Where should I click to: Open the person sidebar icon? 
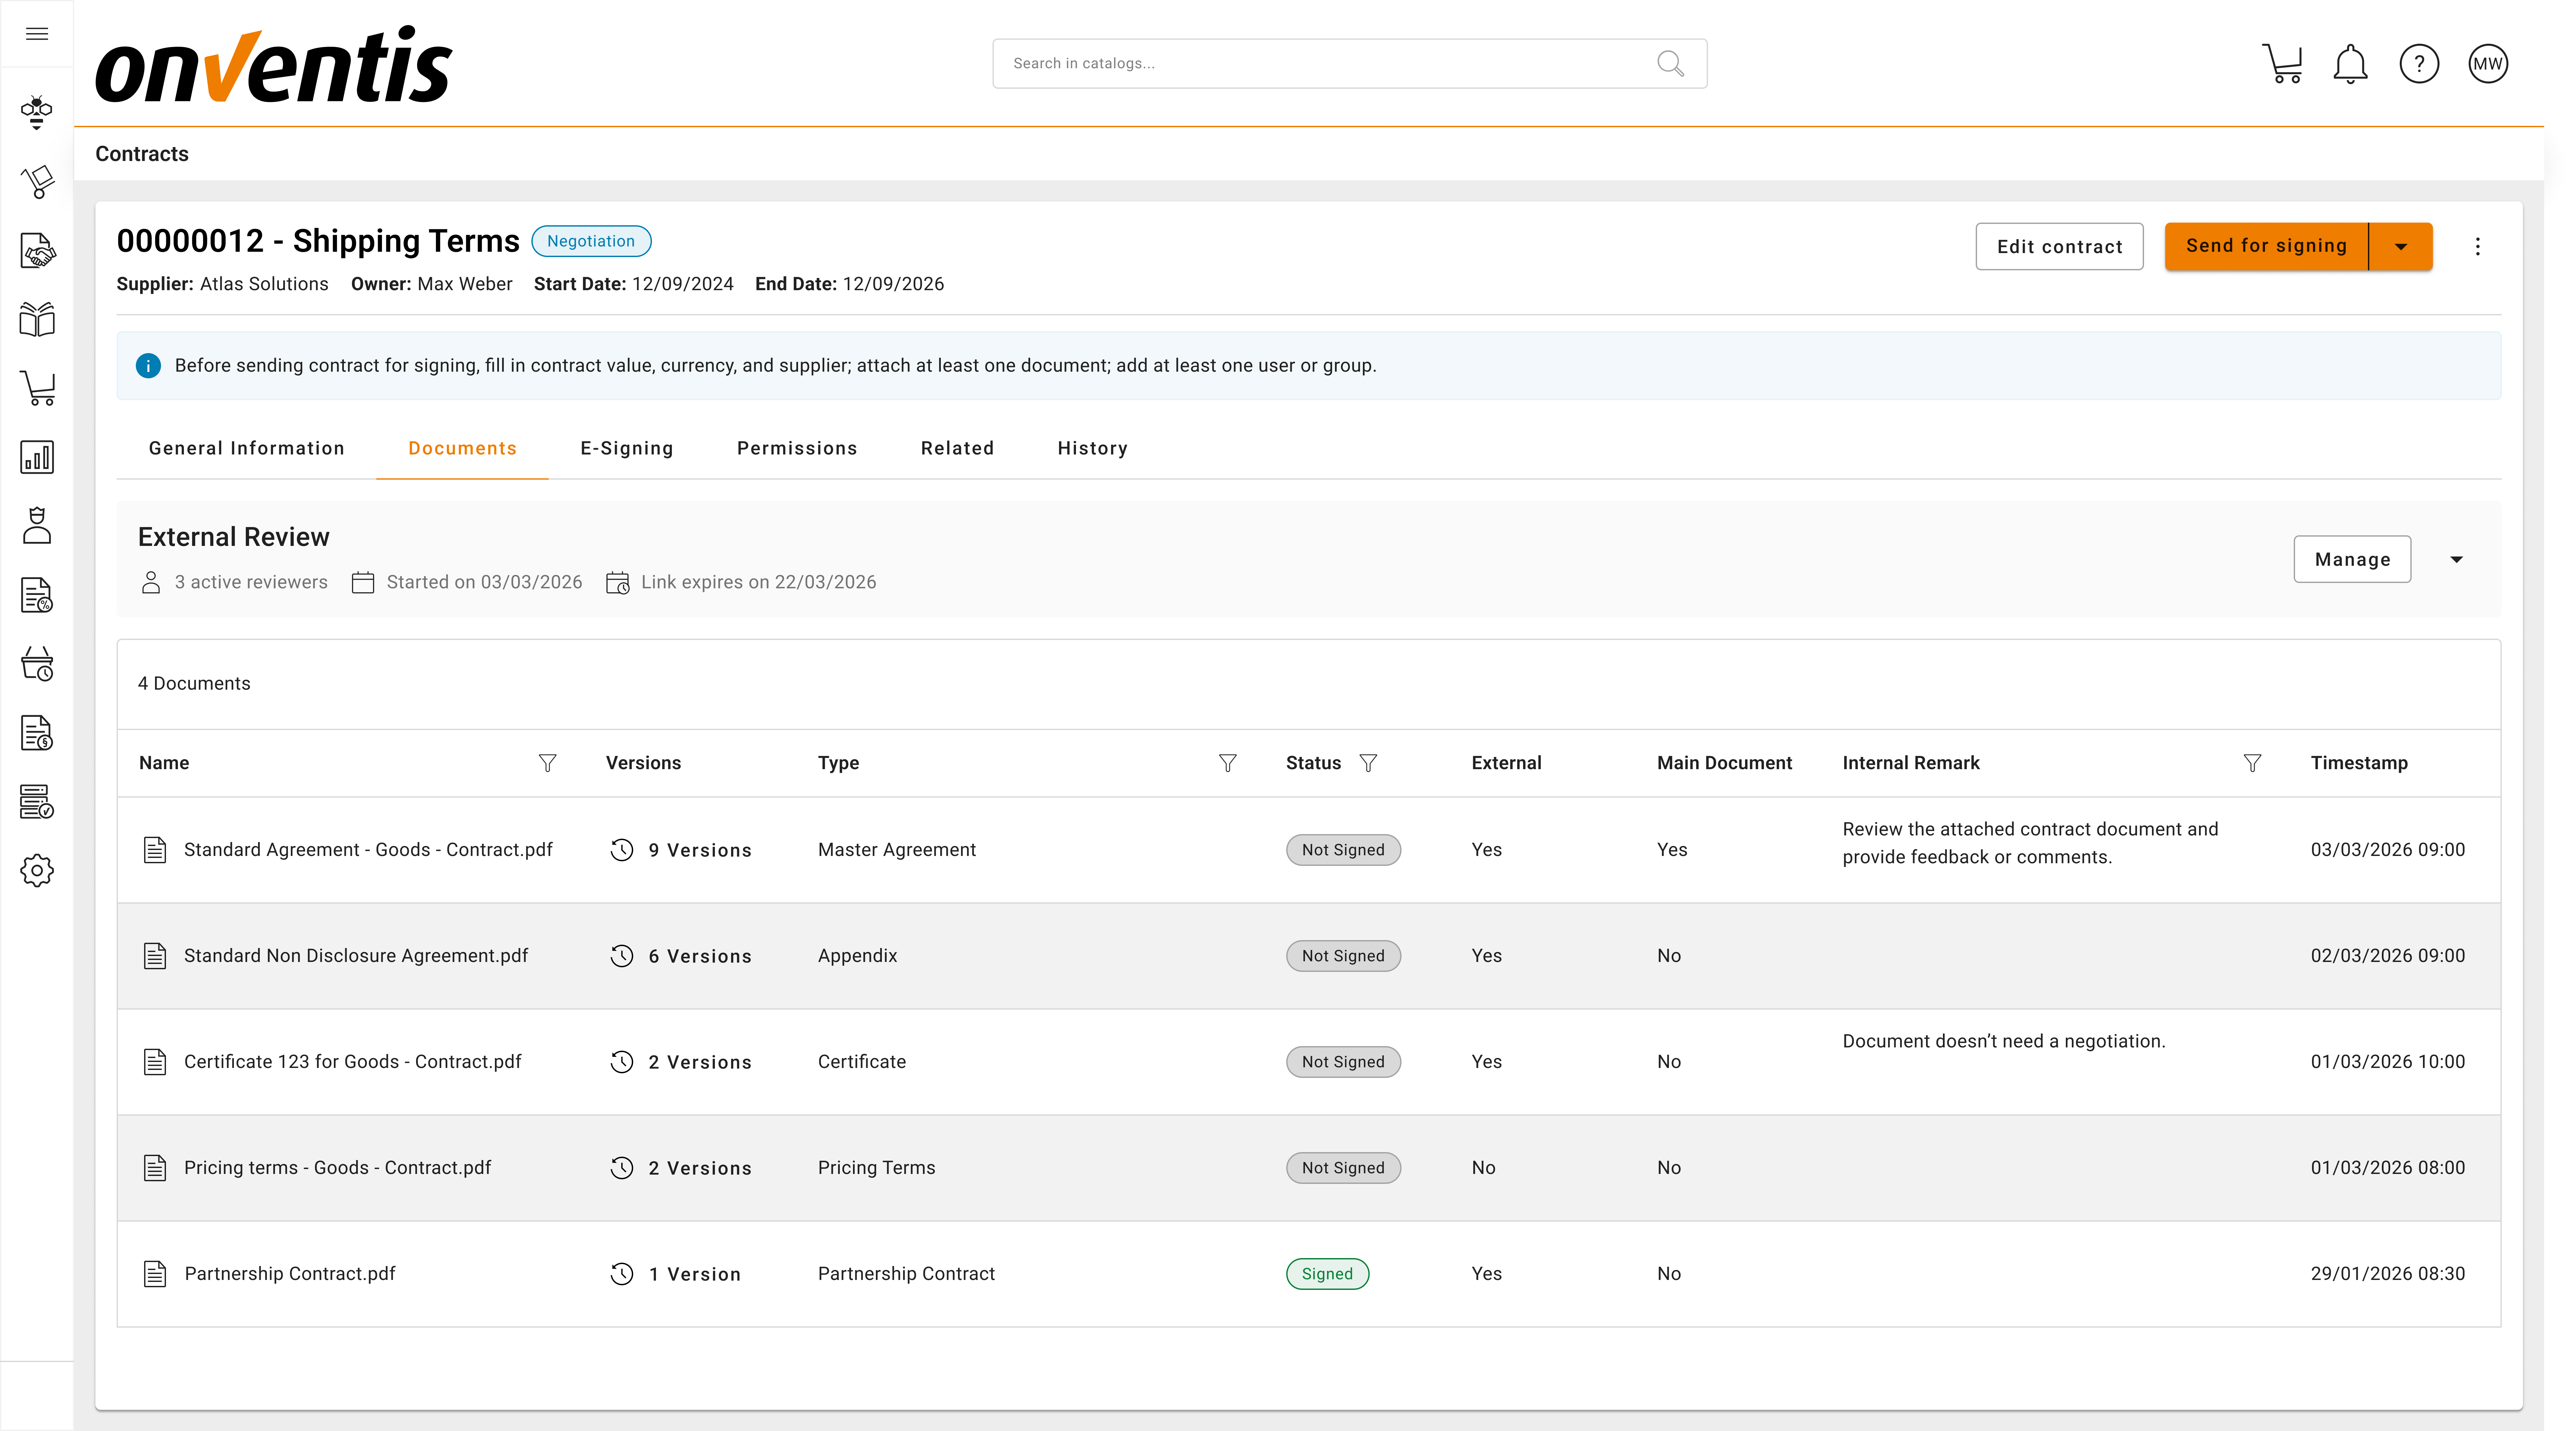click(37, 526)
